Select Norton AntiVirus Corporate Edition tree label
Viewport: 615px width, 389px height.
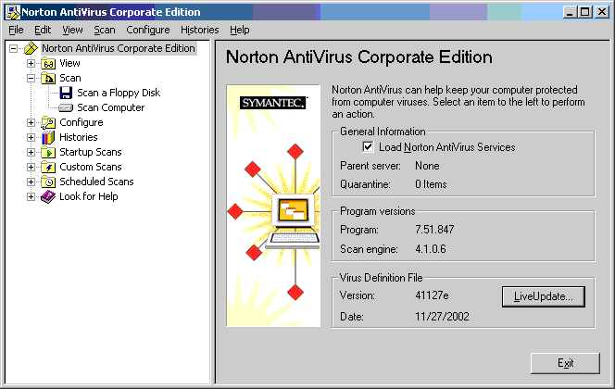(119, 48)
